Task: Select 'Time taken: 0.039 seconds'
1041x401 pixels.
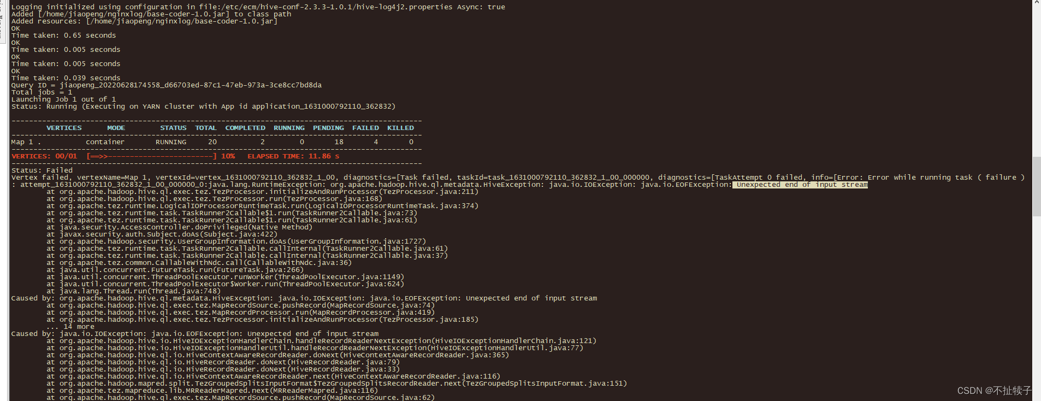Action: coord(66,78)
